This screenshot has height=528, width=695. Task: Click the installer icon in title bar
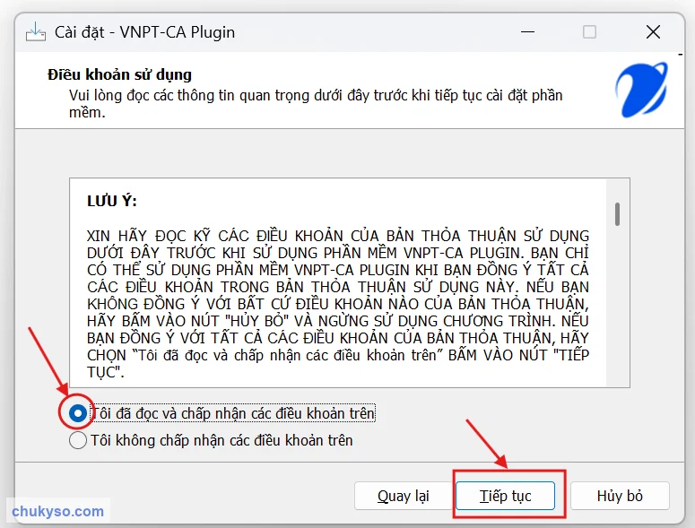(36, 32)
